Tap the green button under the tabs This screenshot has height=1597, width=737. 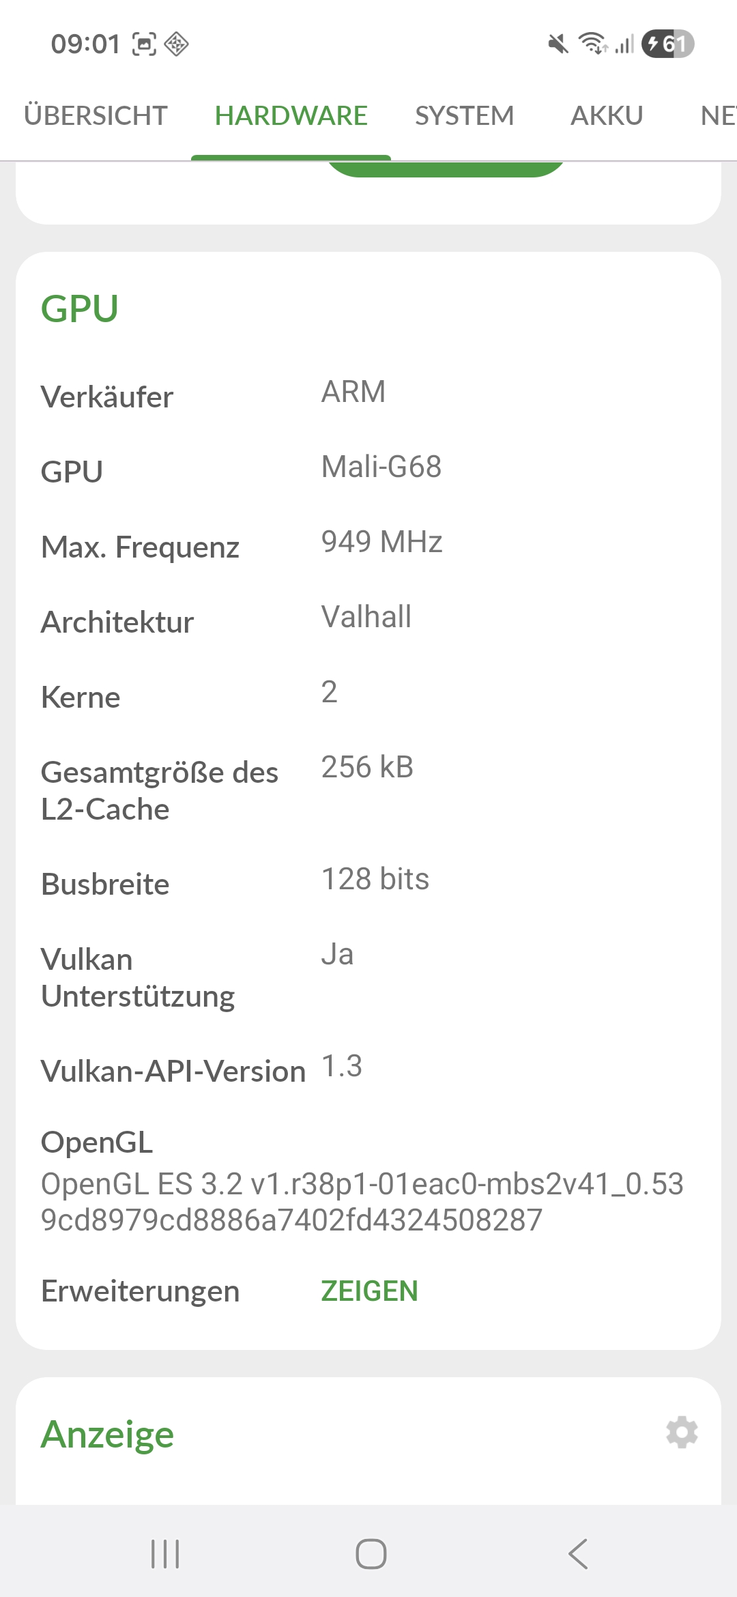(445, 169)
